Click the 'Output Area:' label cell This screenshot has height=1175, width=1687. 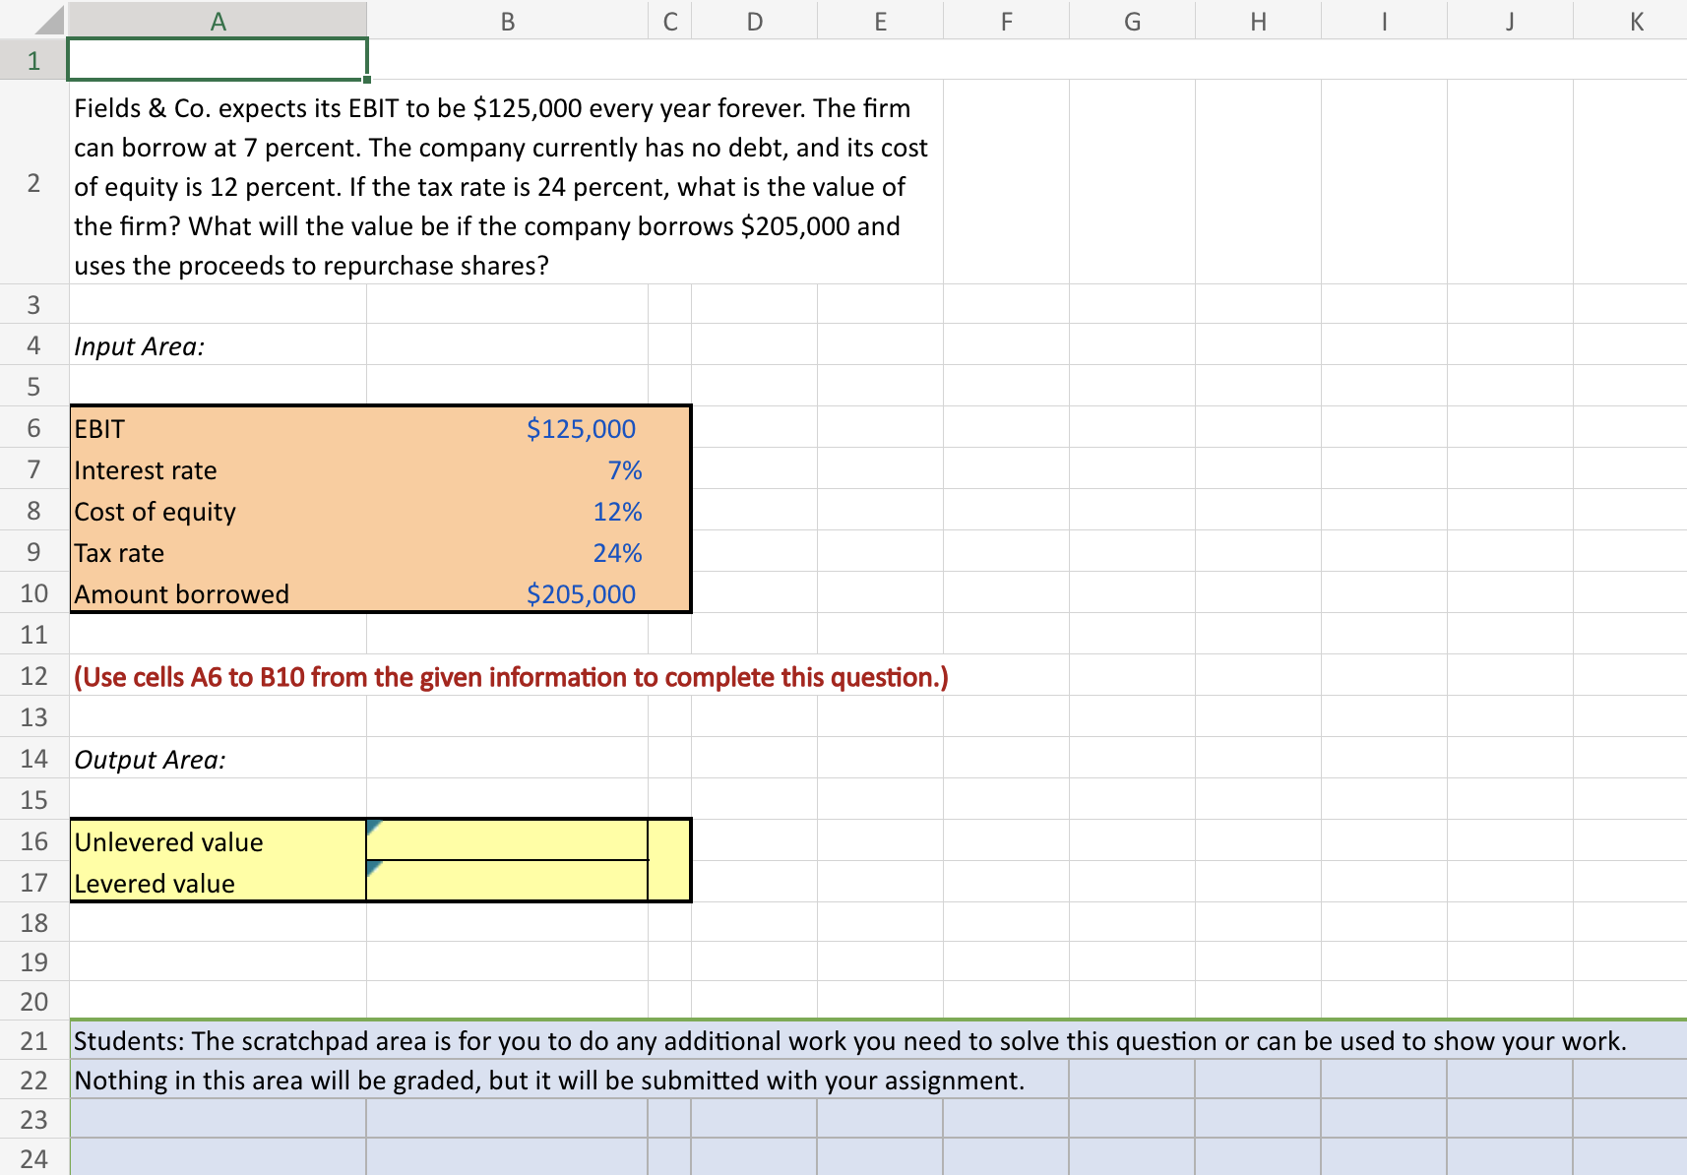click(x=218, y=759)
